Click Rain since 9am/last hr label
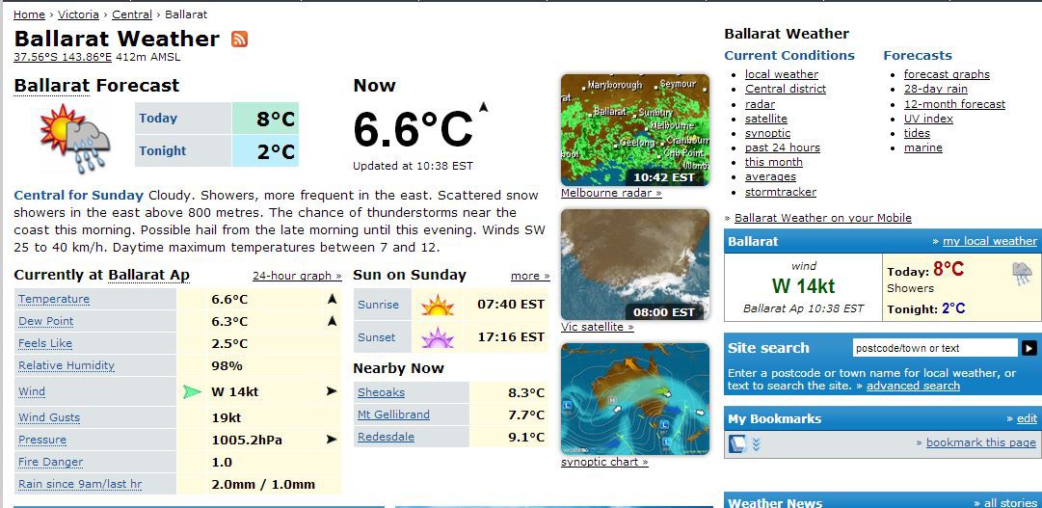1042x508 pixels. tap(80, 485)
